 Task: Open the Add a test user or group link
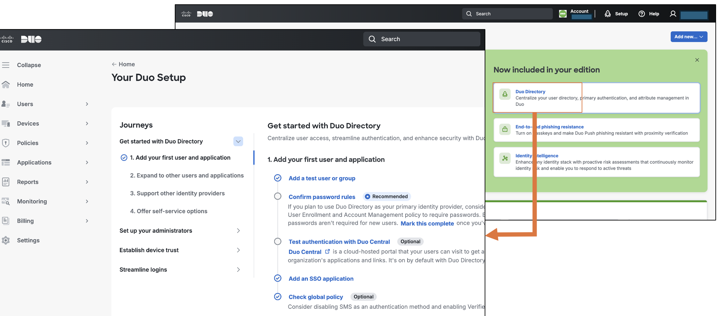(322, 178)
